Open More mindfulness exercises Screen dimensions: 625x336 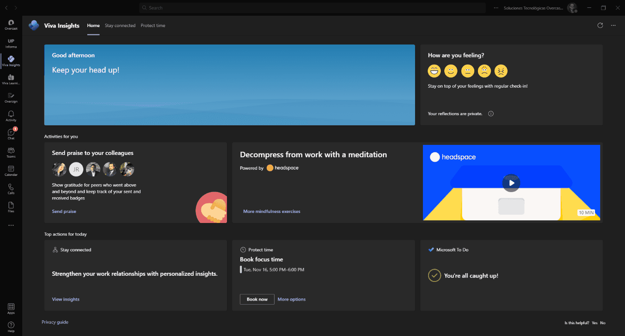271,212
